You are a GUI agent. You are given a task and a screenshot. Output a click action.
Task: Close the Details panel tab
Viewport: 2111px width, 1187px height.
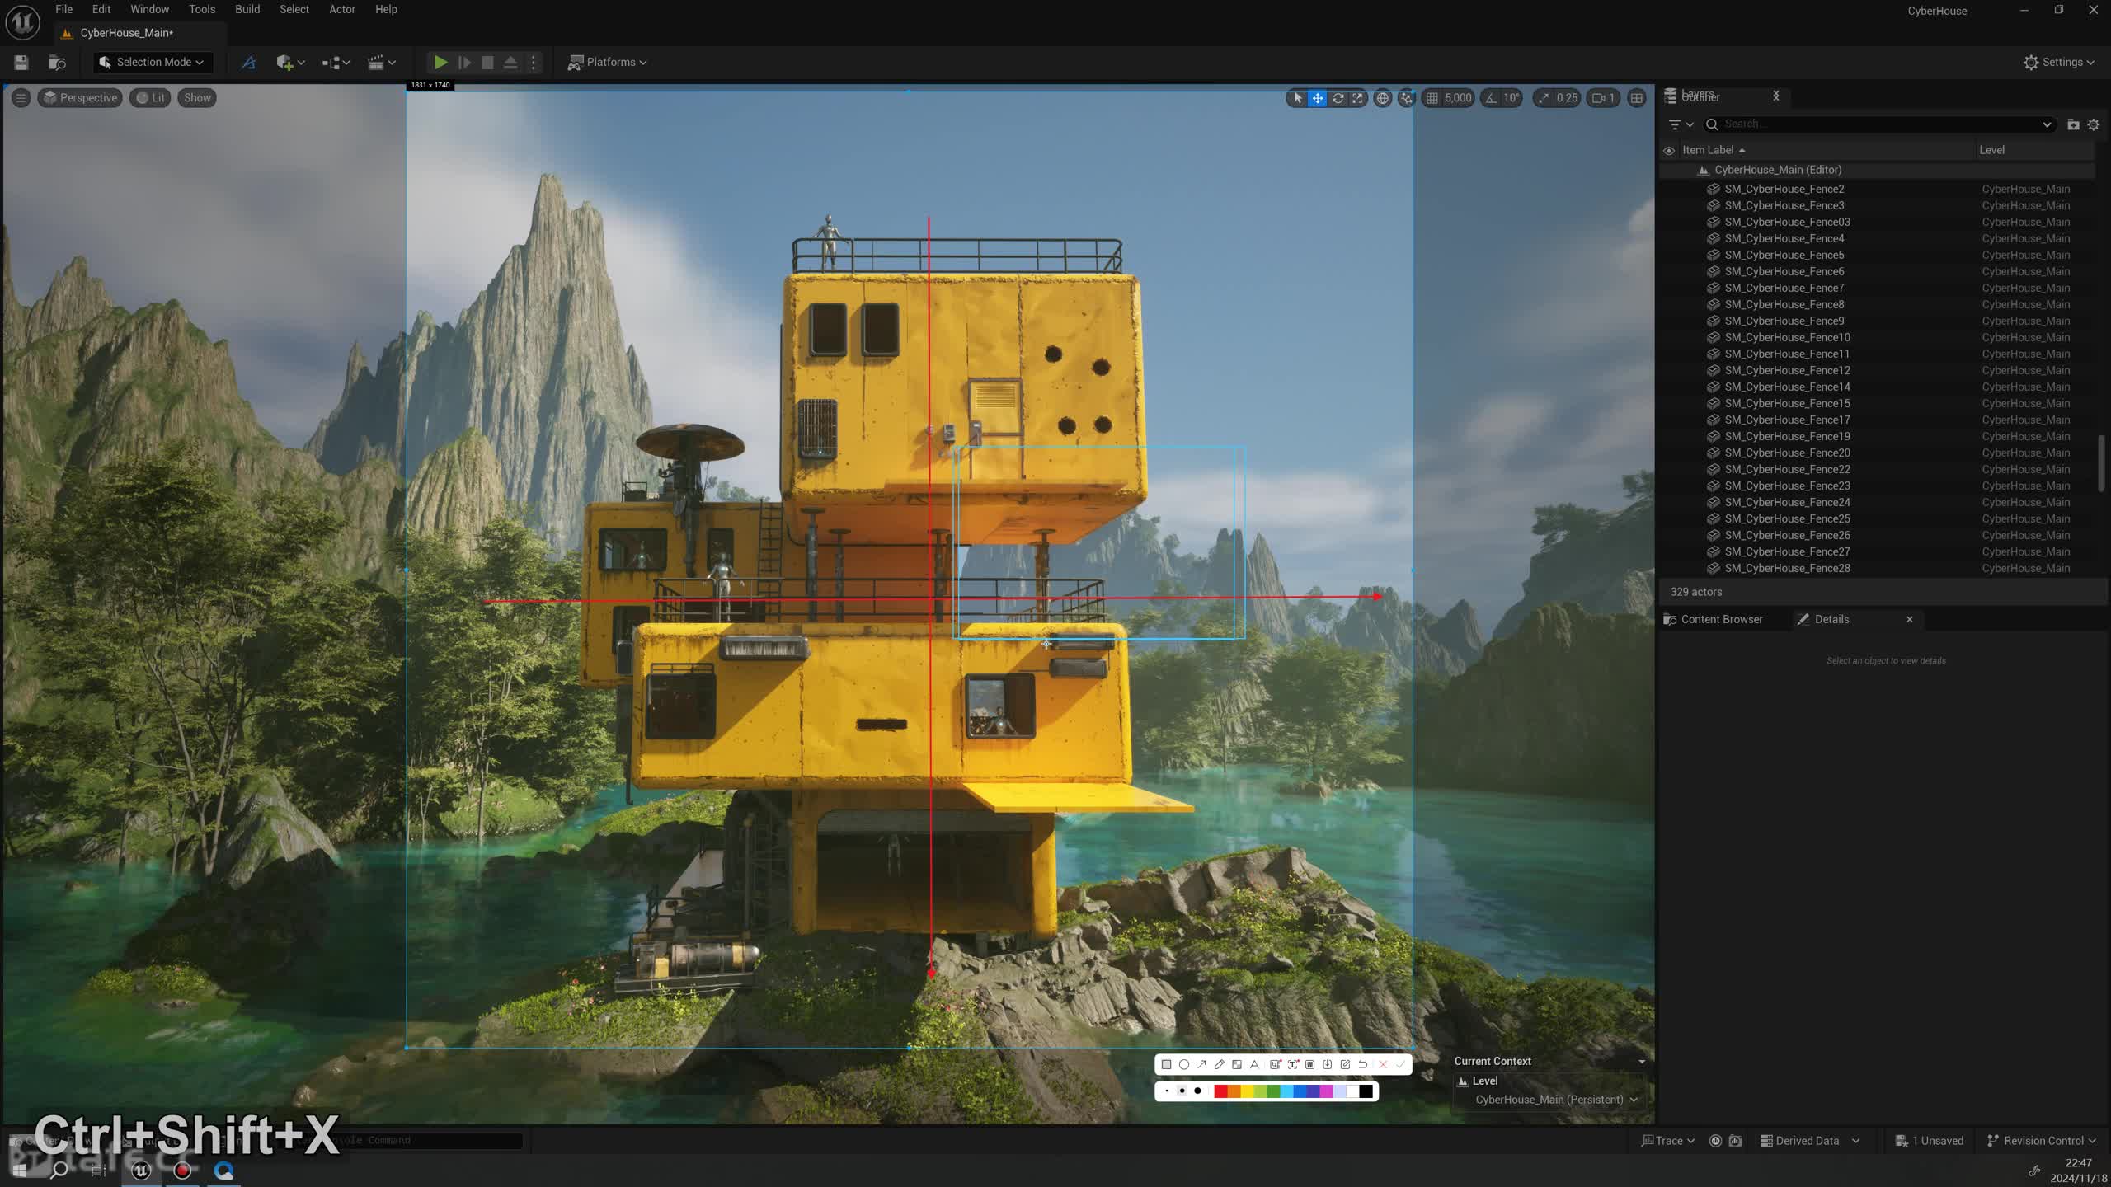click(x=1910, y=620)
